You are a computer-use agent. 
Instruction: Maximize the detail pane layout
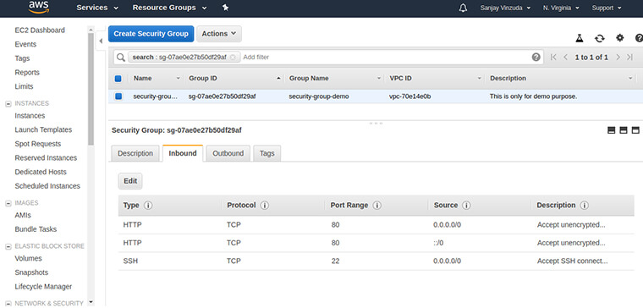[635, 130]
